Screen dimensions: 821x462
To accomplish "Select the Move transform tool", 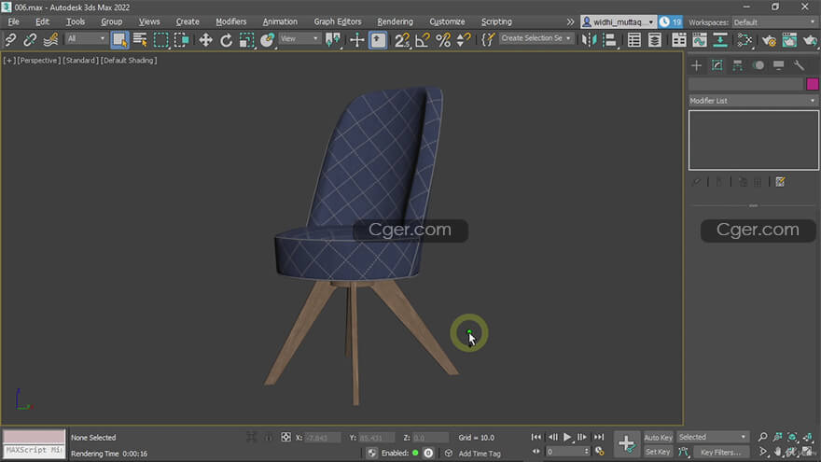I will point(204,39).
